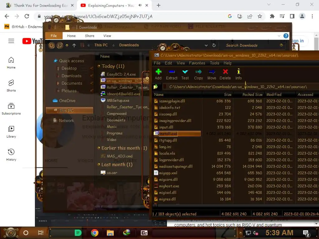The width and height of the screenshot is (319, 239).
Task: Select This PC in Explorer sidebar
Action: (69, 110)
